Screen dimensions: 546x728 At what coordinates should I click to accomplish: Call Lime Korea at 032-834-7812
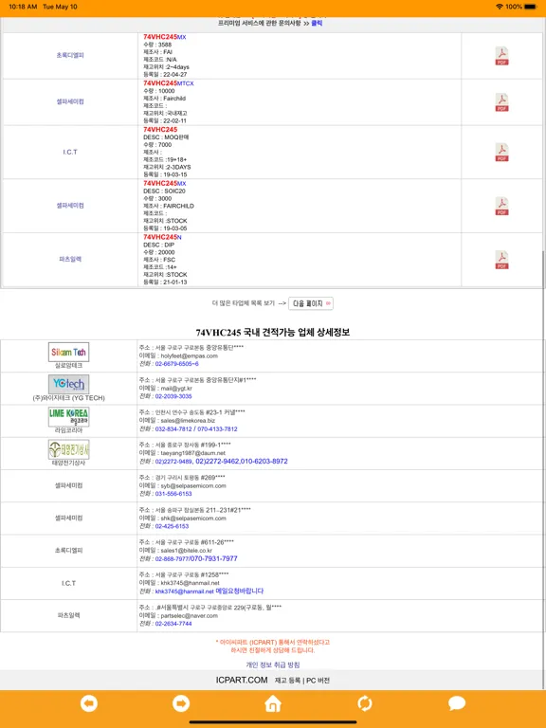click(173, 429)
